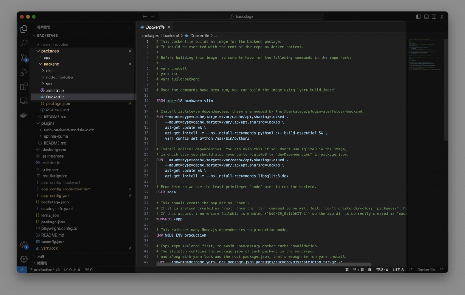Click the node image link on line 12
Image resolution: width=465 pixels, height=295 pixels.
tap(171, 101)
